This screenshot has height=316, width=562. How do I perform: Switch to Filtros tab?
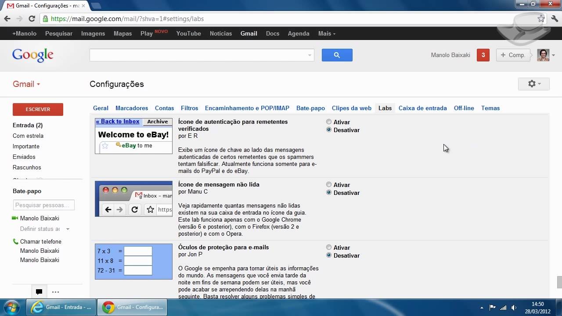pyautogui.click(x=190, y=108)
